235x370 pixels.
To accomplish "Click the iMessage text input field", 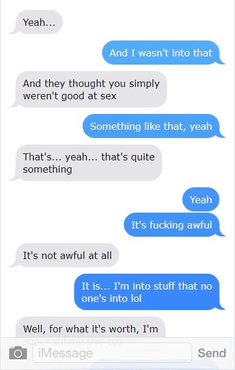I will tap(112, 353).
